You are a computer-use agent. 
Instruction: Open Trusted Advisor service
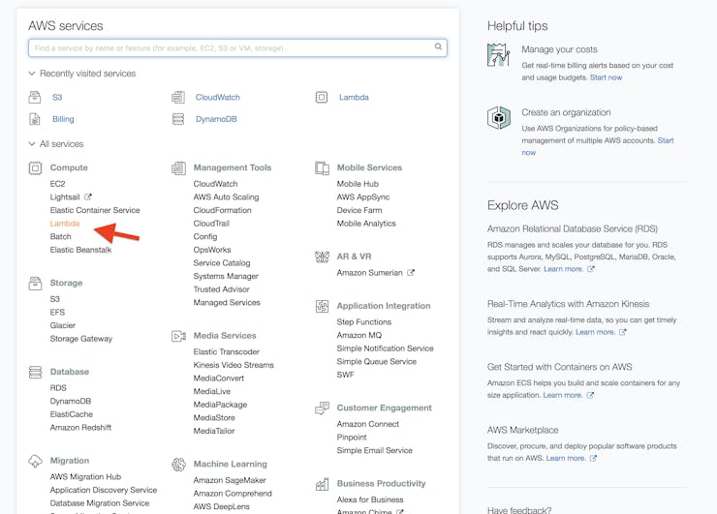pyautogui.click(x=221, y=289)
